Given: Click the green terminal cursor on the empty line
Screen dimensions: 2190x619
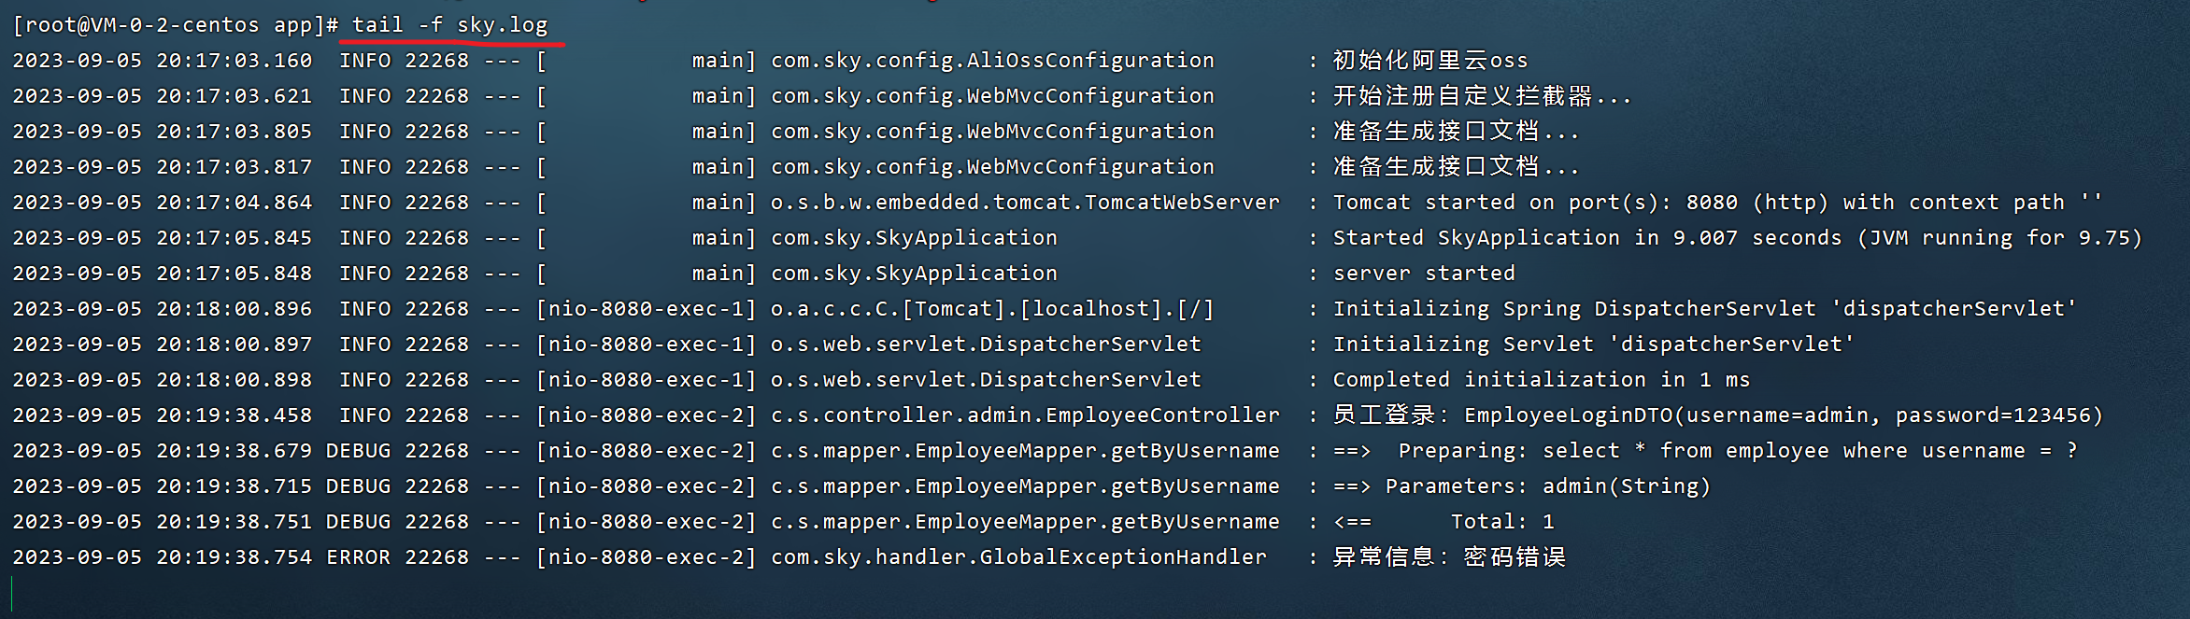Looking at the screenshot, I should pyautogui.click(x=12, y=594).
